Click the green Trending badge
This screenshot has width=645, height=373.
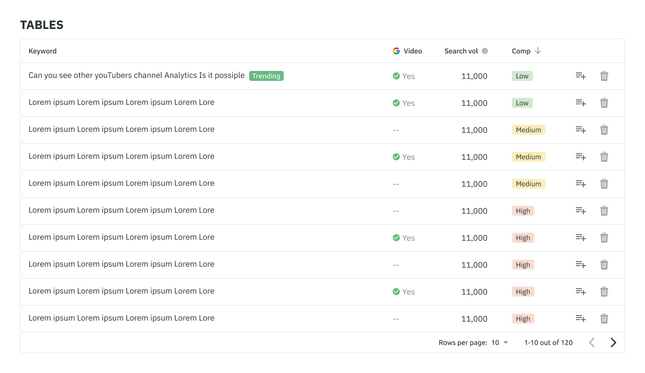point(266,76)
